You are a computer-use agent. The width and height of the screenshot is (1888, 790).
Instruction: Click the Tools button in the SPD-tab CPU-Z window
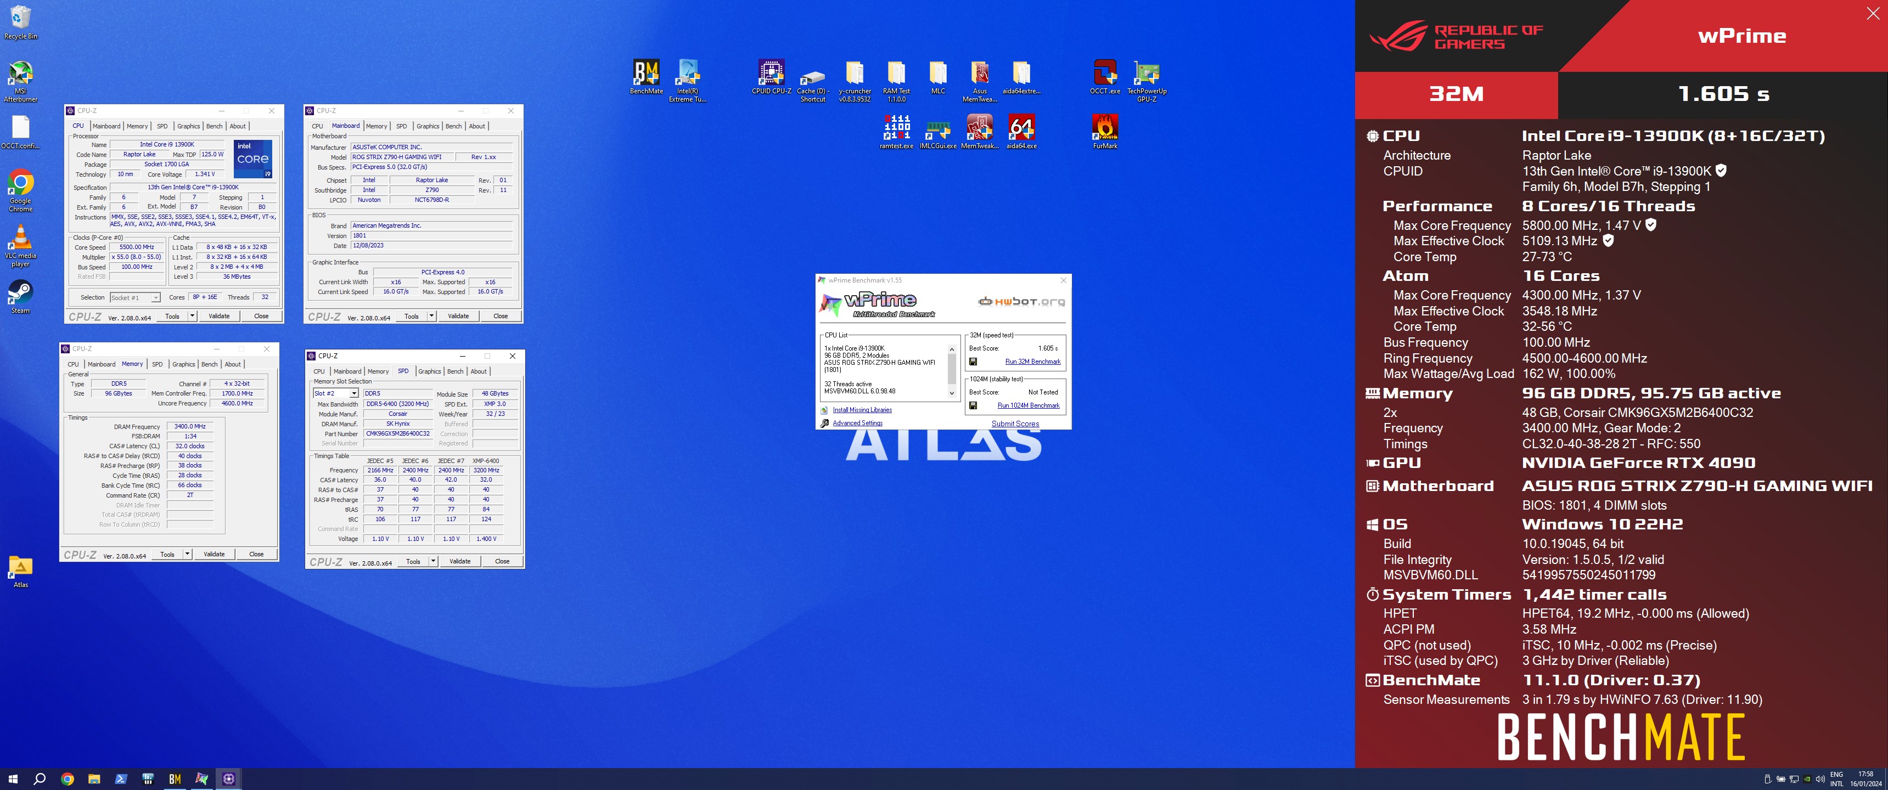(x=413, y=561)
